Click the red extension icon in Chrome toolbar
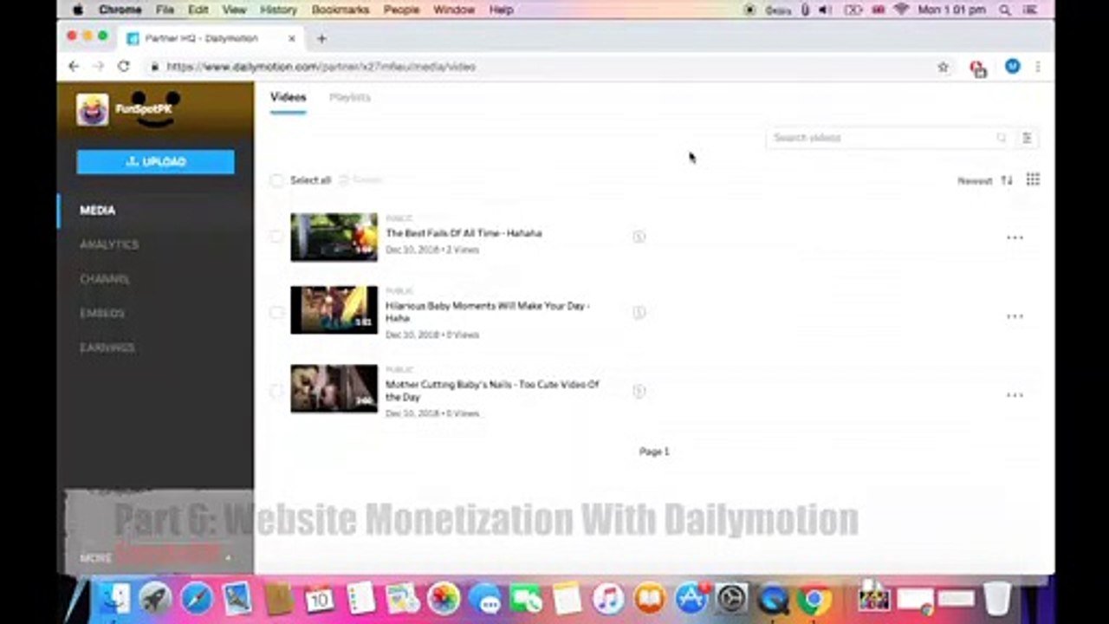Viewport: 1109px width, 624px height. point(978,68)
